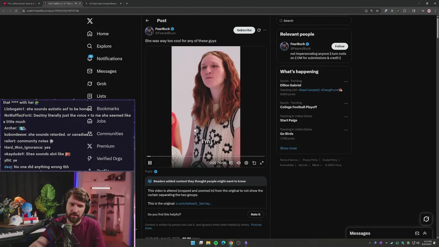Expand the Messages drawer
The width and height of the screenshot is (439, 247).
pos(425,233)
